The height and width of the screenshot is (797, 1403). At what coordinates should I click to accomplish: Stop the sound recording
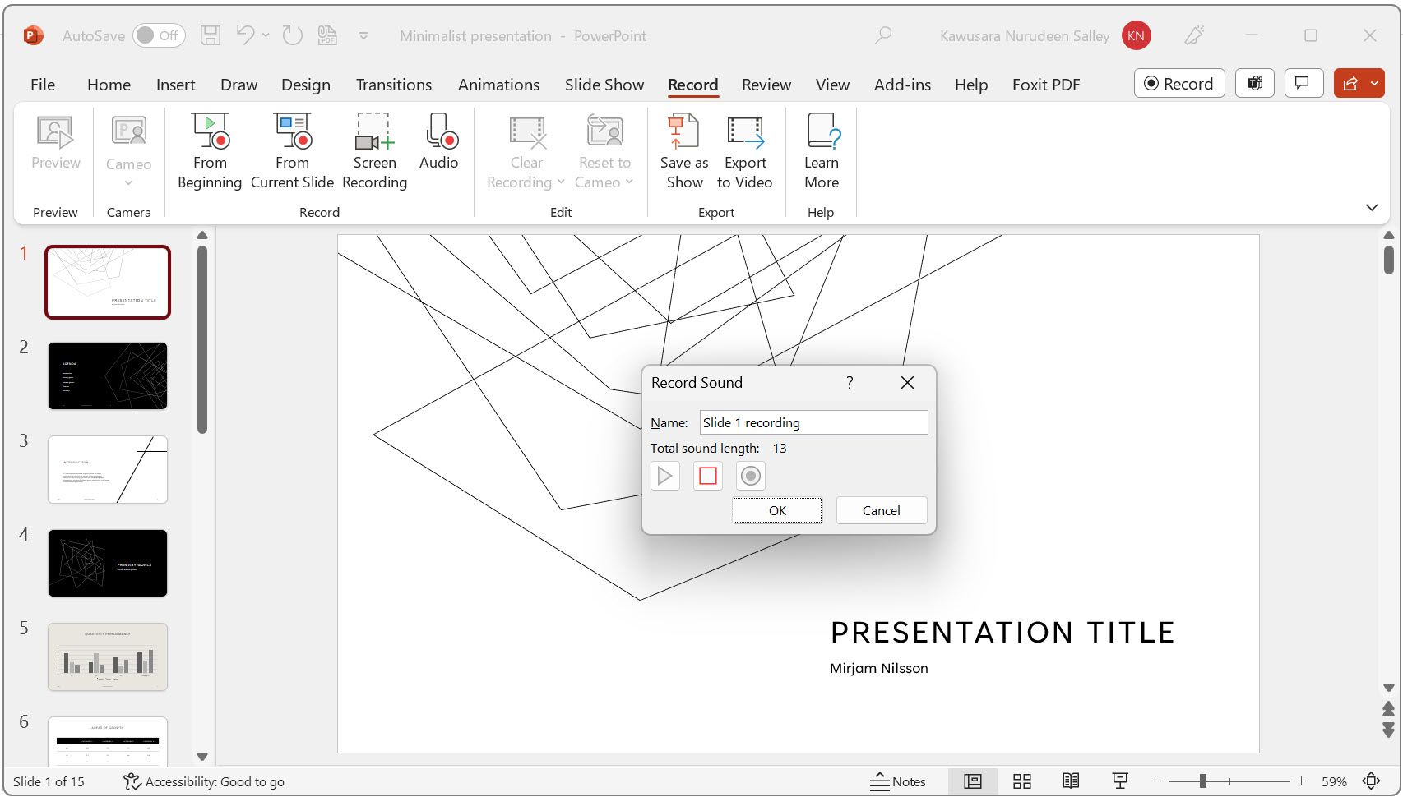point(707,476)
